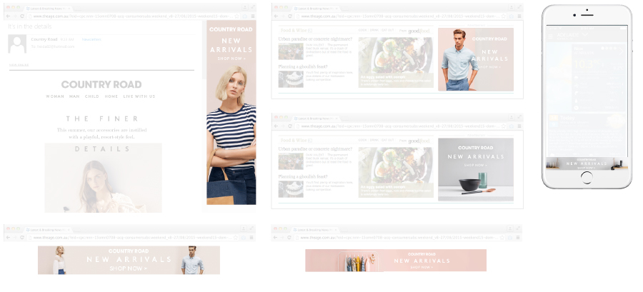Open the Chrome menu in the gray bowl ad window
The image size is (643, 292).
click(519, 126)
